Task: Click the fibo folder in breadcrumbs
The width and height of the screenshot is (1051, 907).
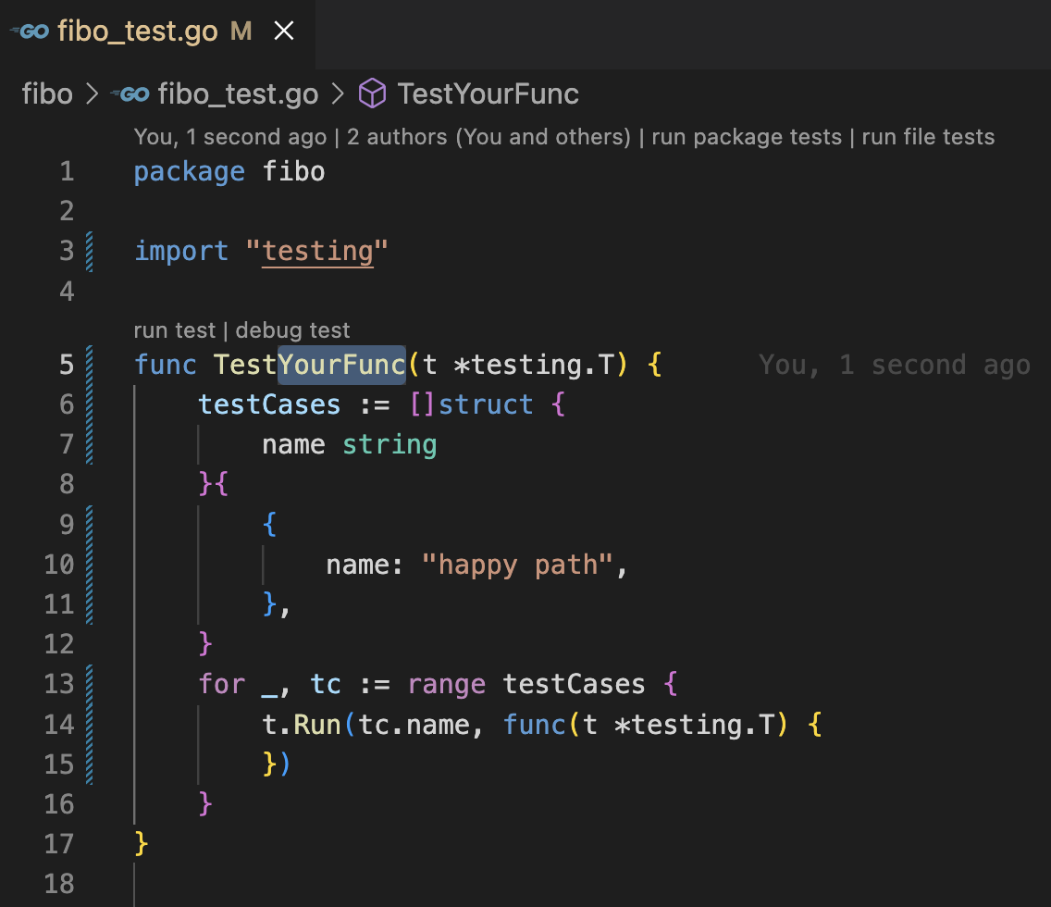Action: point(47,93)
